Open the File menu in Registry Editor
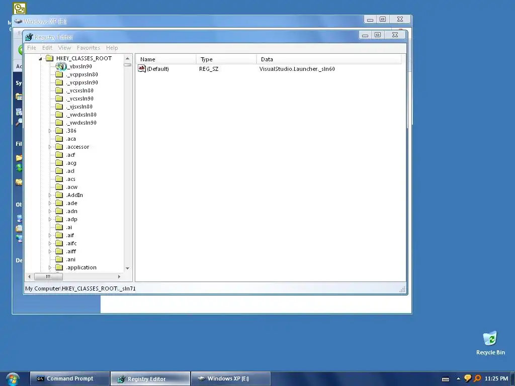Viewport: 515px width, 386px height. (32, 48)
